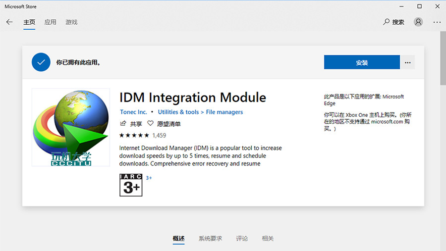Open the search magnifier icon
The image size is (446, 251).
tap(387, 22)
